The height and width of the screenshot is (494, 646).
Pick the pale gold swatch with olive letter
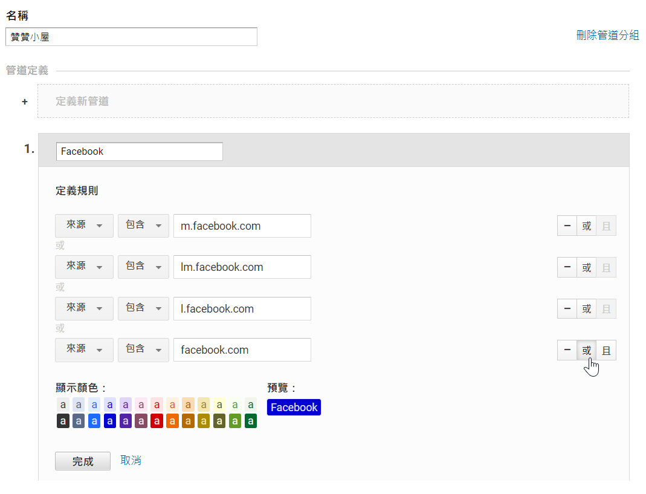tap(204, 405)
